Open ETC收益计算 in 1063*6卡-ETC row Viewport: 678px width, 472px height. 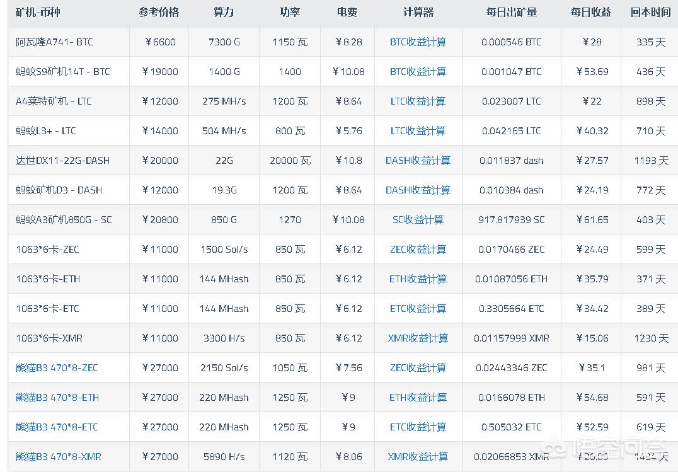coord(418,309)
